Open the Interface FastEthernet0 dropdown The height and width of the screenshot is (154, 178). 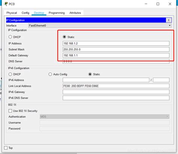[x=100, y=26]
